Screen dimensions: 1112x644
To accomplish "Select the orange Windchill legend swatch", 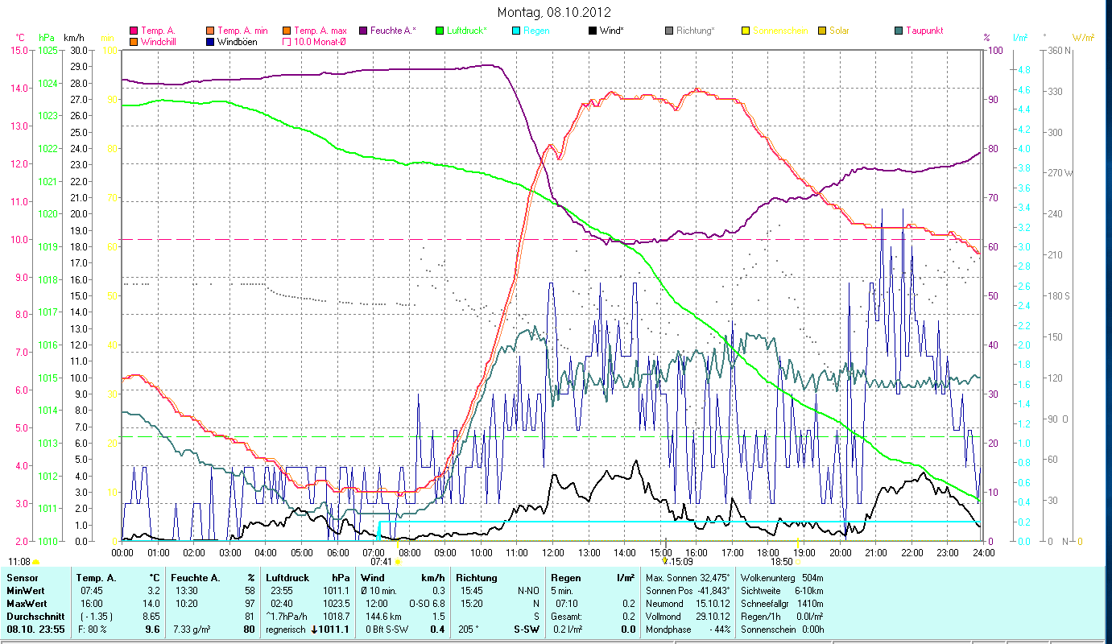I will click(134, 41).
